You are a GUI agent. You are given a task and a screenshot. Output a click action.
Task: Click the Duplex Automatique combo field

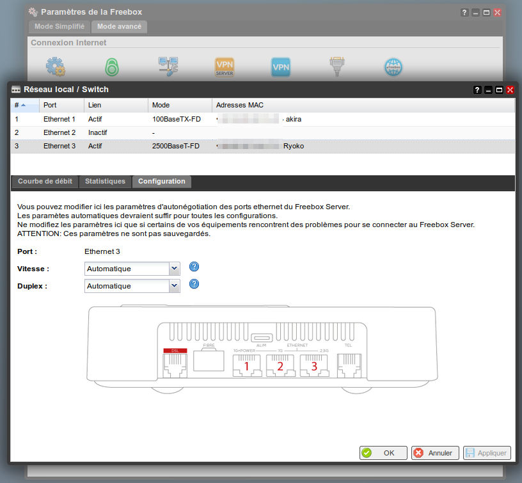pos(132,286)
